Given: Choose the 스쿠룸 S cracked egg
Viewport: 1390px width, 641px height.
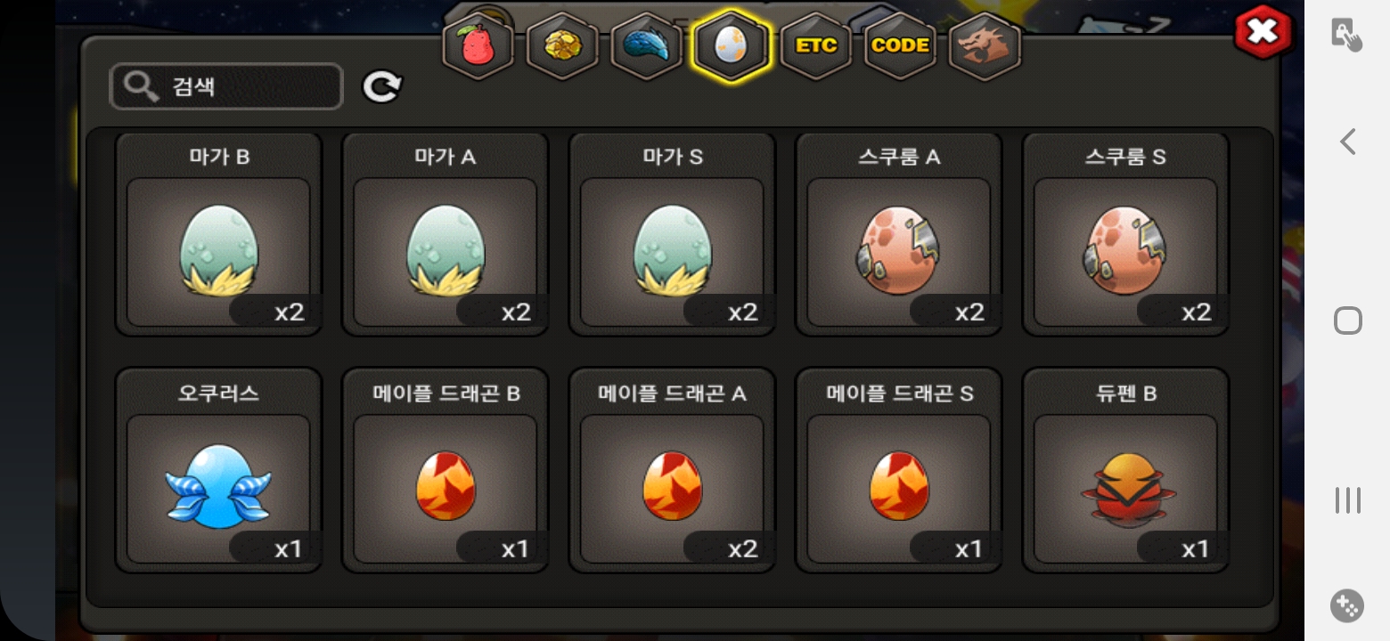Looking at the screenshot, I should (1125, 234).
